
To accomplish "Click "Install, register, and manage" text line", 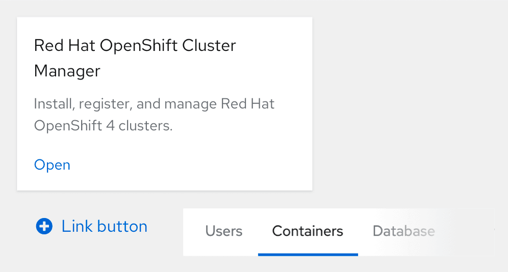I will pos(154,104).
